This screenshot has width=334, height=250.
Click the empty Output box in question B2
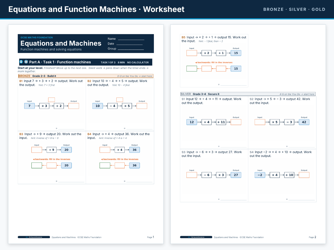(x=142, y=106)
